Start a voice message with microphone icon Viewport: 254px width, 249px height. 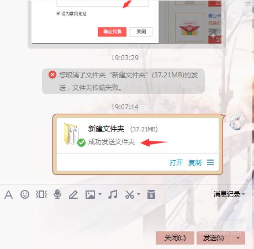[57, 194]
